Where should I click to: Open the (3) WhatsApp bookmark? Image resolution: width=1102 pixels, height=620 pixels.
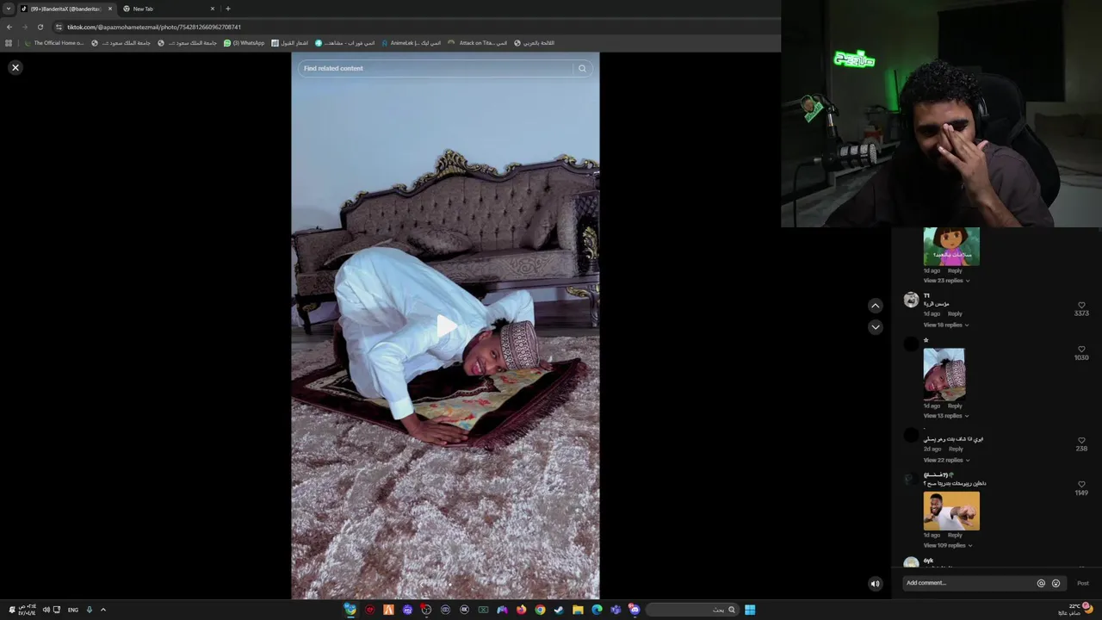tap(244, 43)
